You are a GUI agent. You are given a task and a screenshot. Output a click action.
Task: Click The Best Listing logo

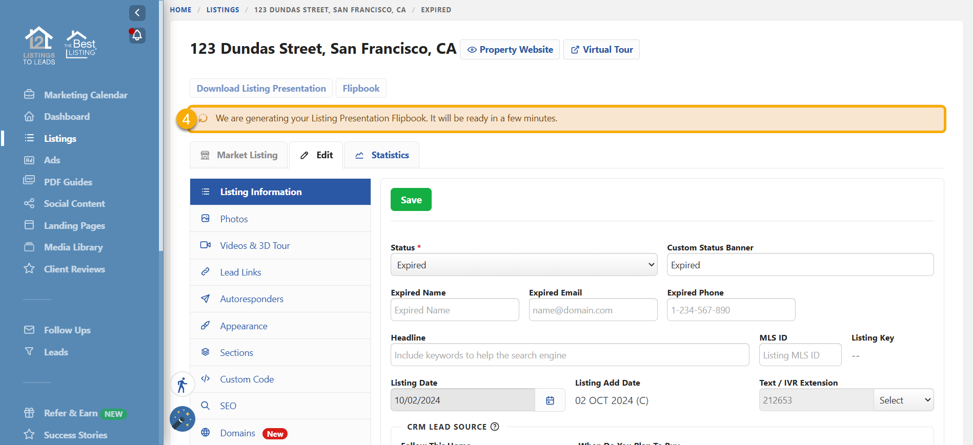click(x=80, y=45)
